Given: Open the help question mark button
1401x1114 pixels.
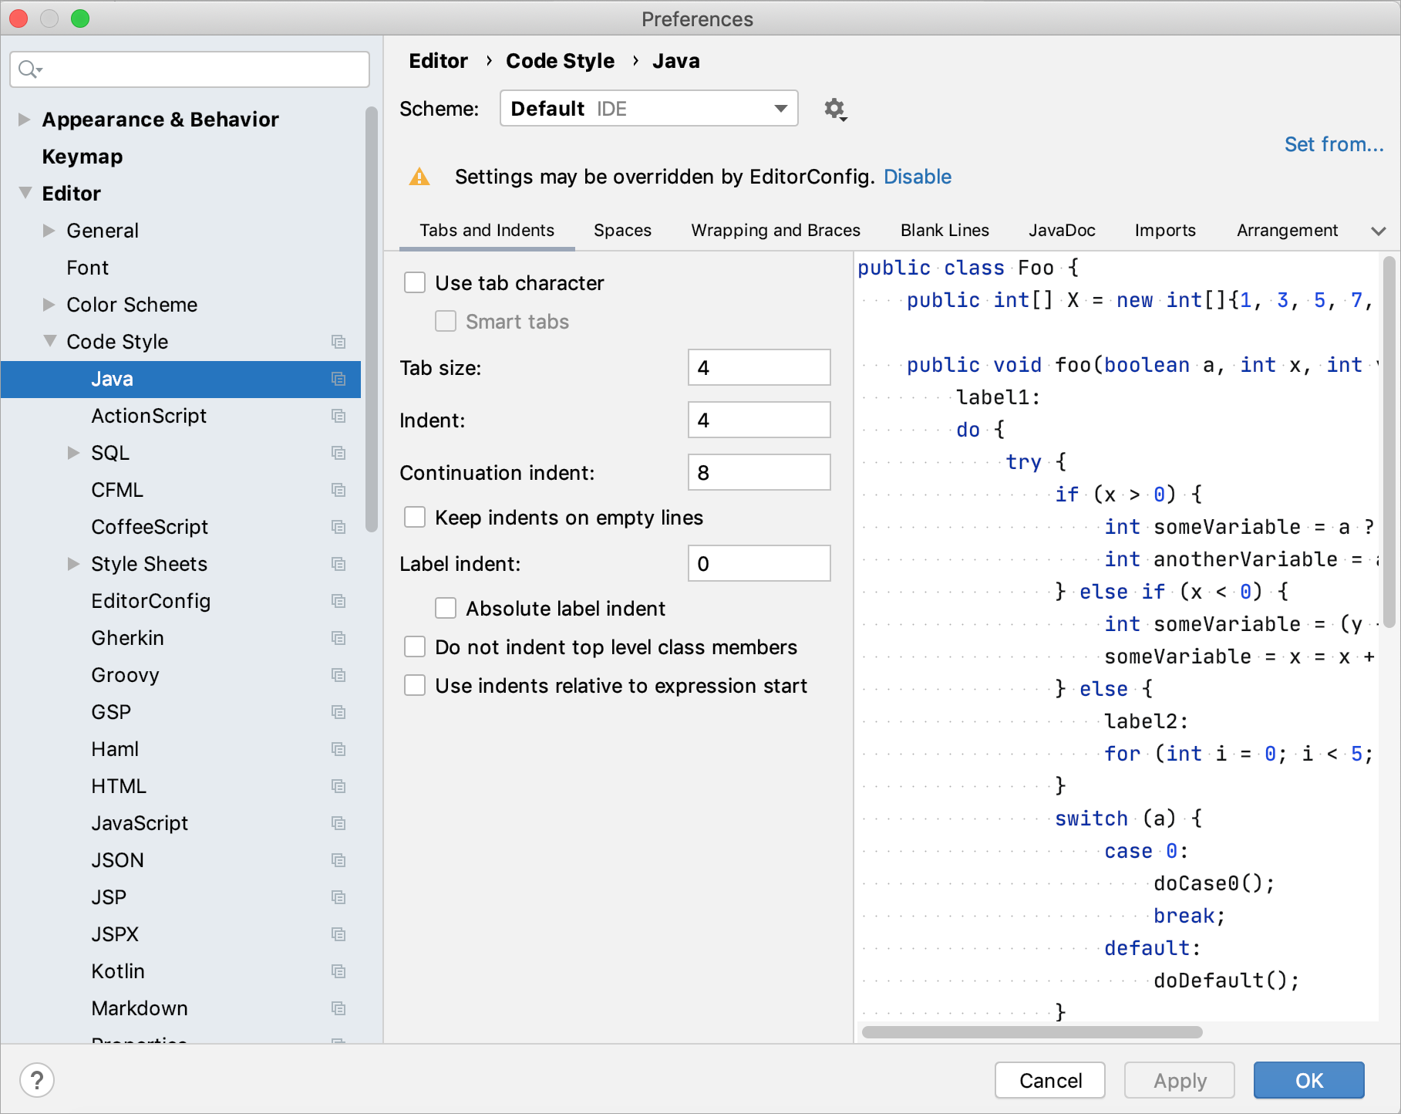Looking at the screenshot, I should click(37, 1080).
